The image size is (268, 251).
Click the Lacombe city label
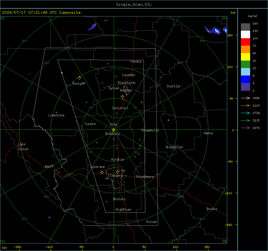coord(128,75)
